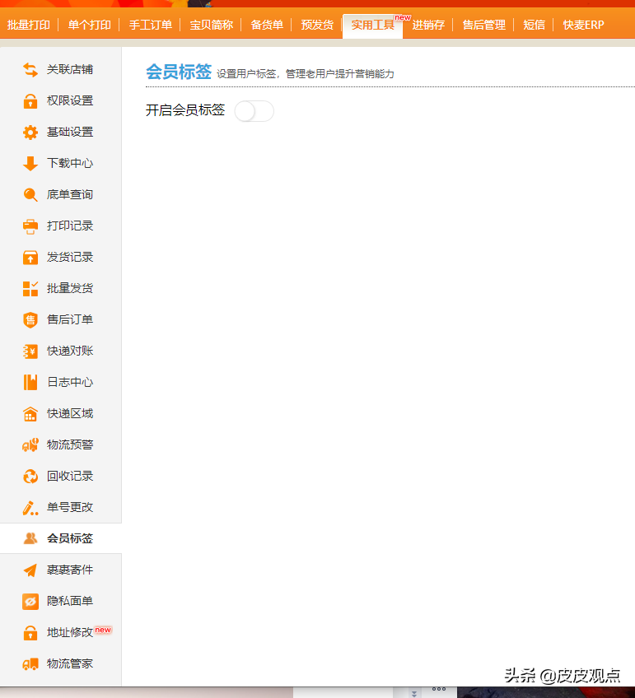635x698 pixels.
Task: Click the 隐私面单 privacy icon
Action: 30,602
